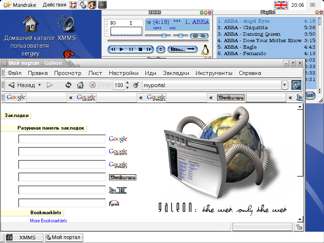Open the Инструменты menu
This screenshot has width=324, height=243.
tap(214, 73)
